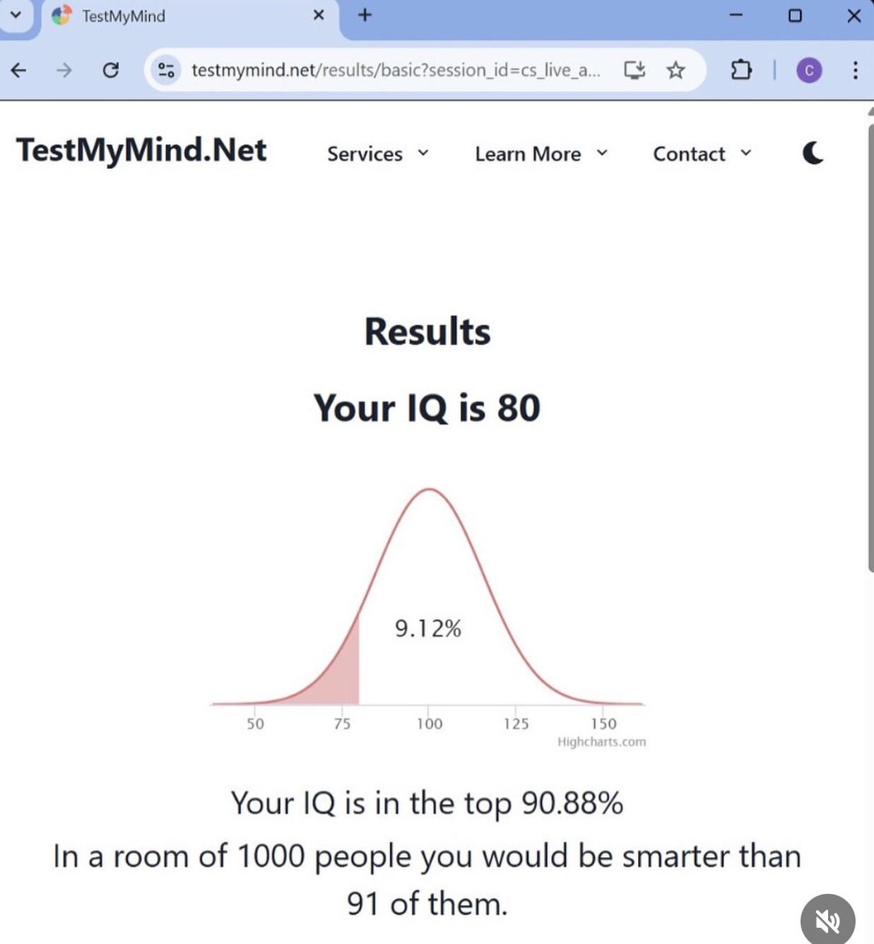Open the Chrome three-dot menu
Image resolution: width=874 pixels, height=944 pixels.
(x=855, y=70)
